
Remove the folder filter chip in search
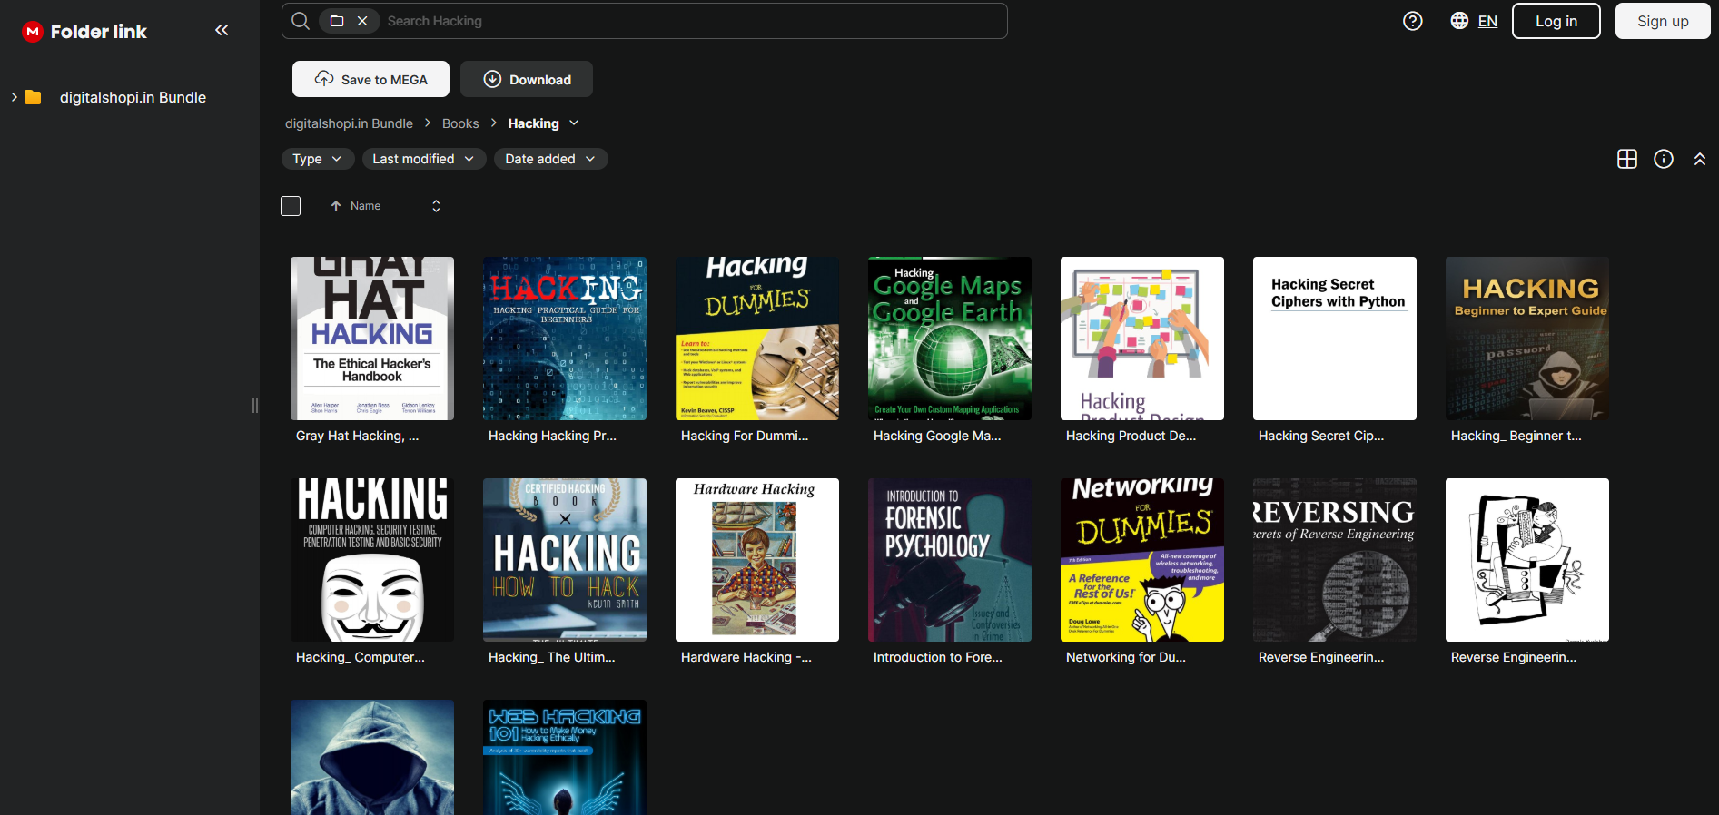coord(362,21)
